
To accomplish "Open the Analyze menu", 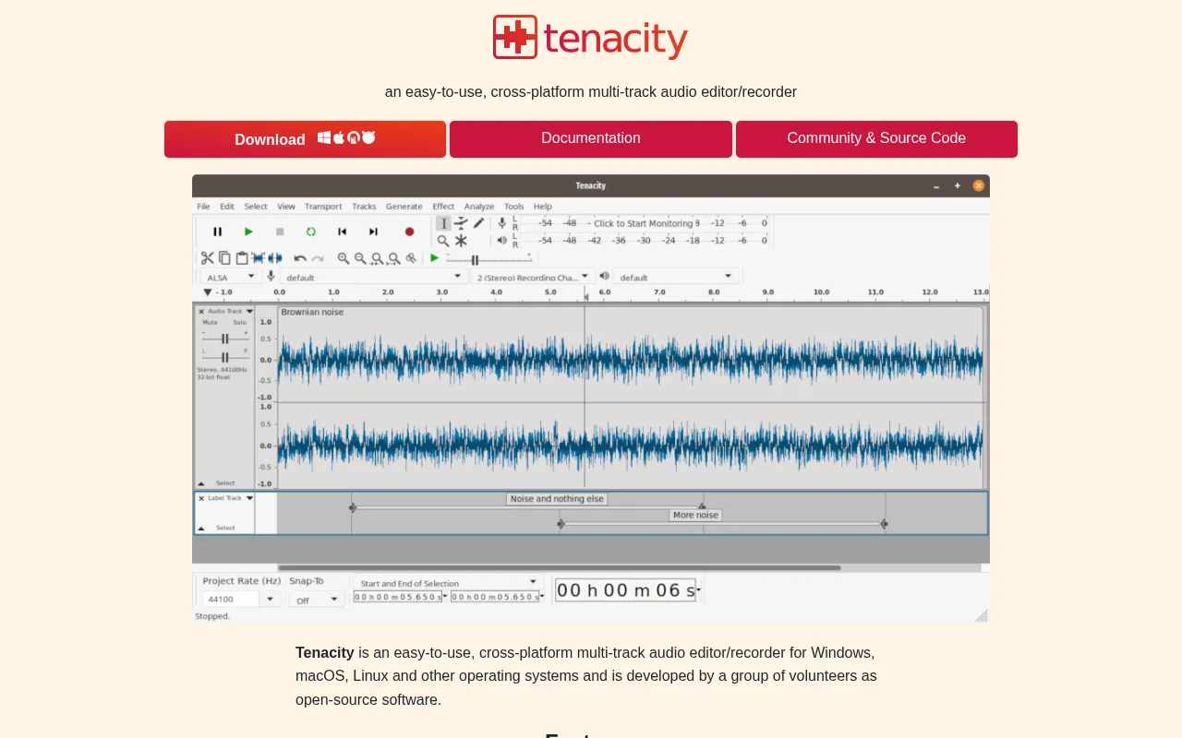I will tap(479, 207).
